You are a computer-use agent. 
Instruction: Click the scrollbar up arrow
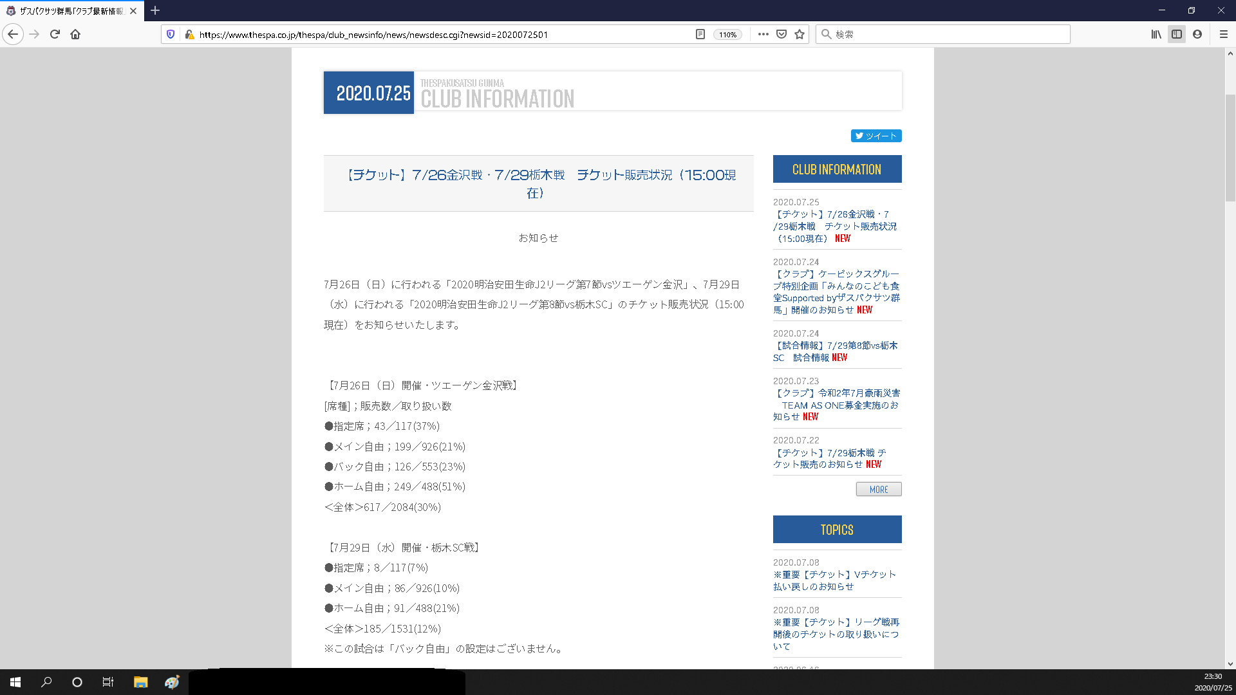tap(1230, 53)
